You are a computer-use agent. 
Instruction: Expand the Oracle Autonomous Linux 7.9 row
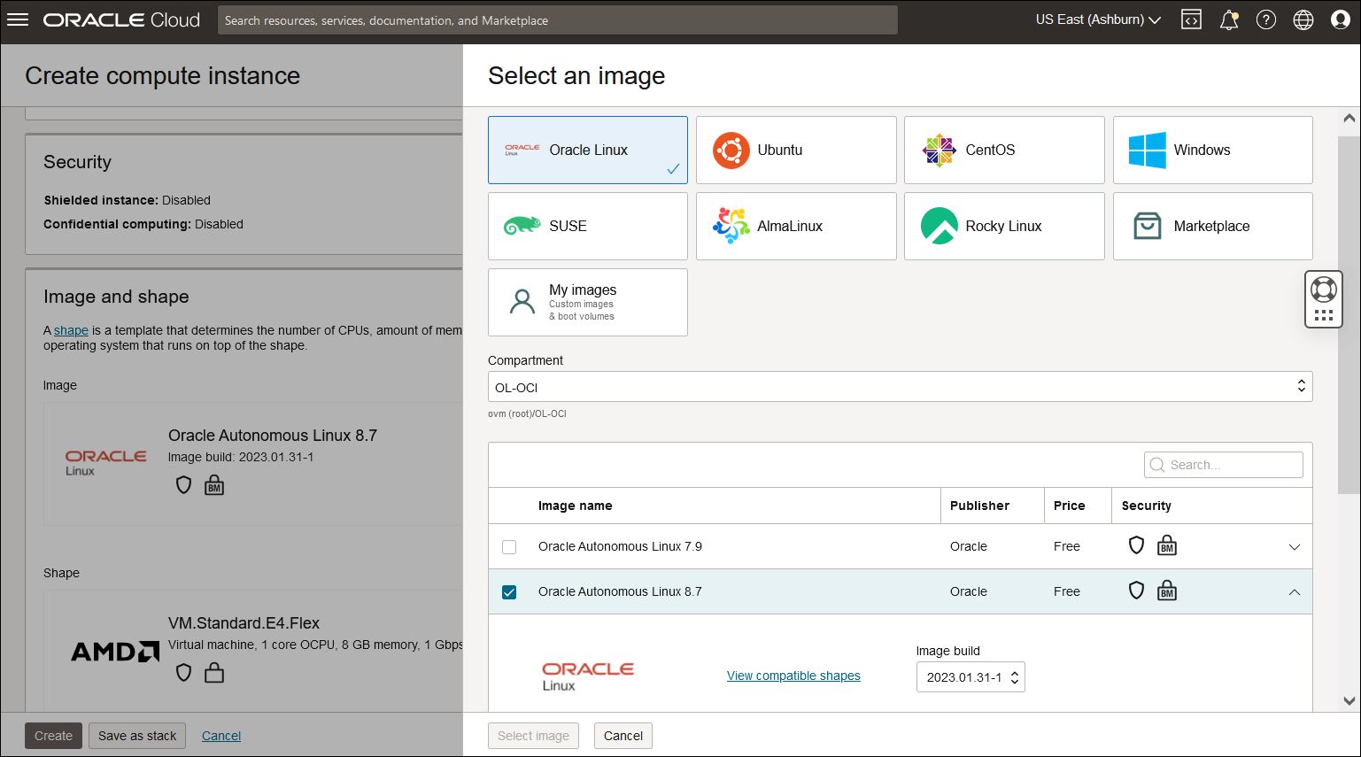1294,546
